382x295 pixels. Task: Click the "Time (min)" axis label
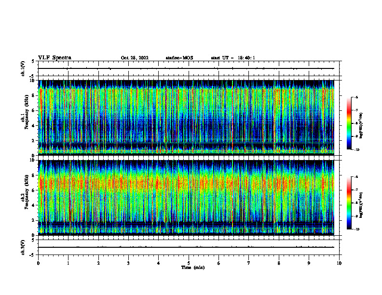click(x=193, y=268)
